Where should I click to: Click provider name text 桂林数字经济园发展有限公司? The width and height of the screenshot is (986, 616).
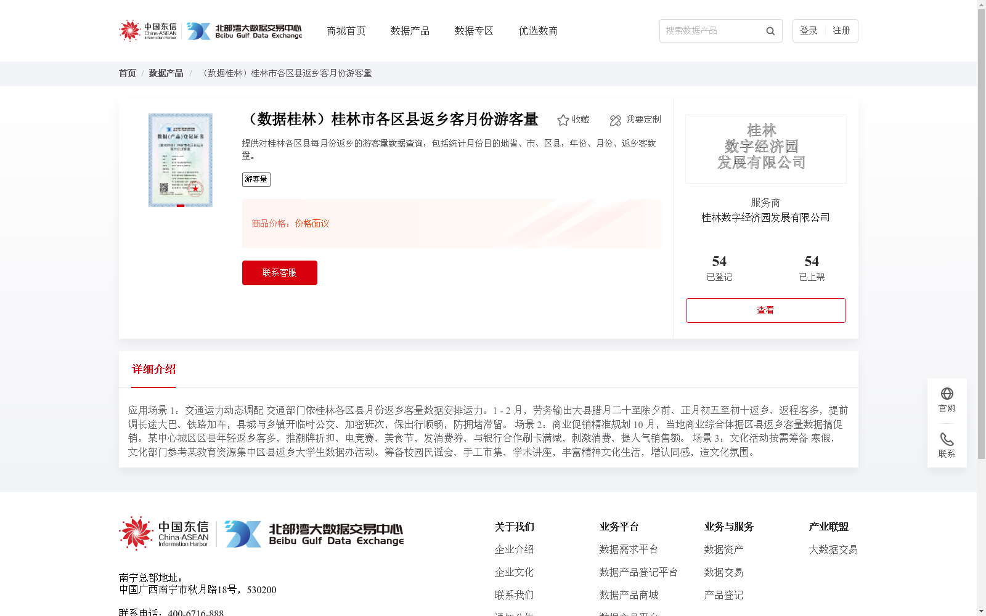pos(766,217)
